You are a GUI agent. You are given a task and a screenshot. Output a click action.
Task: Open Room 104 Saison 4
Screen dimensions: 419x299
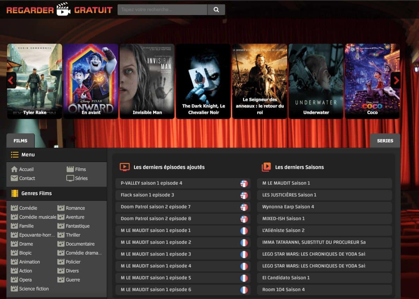(324, 290)
